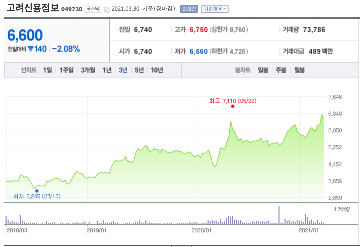Select the 1일 line chart tab
The height and width of the screenshot is (247, 360).
tap(47, 70)
